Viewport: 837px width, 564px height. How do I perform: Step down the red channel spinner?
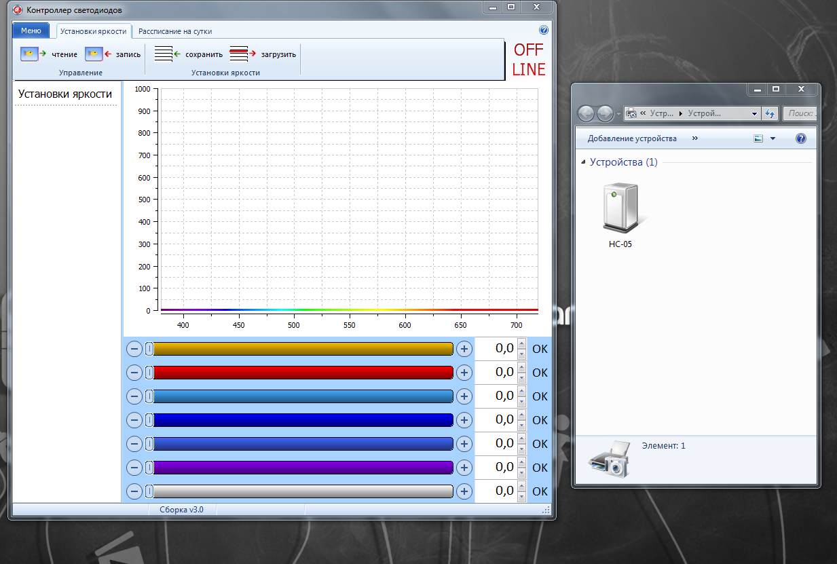[521, 378]
